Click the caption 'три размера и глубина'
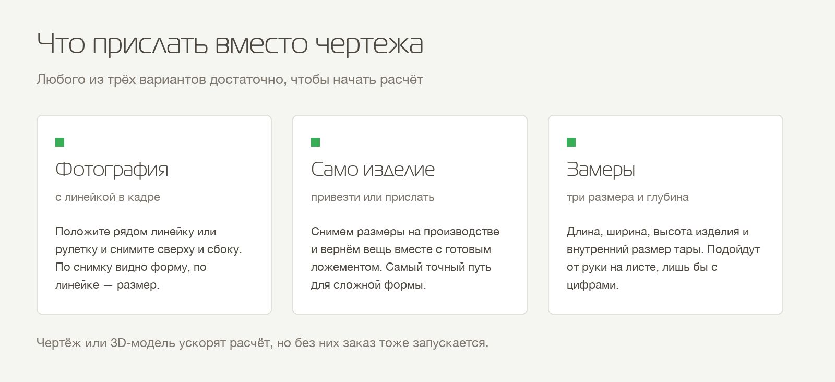 [x=627, y=197]
